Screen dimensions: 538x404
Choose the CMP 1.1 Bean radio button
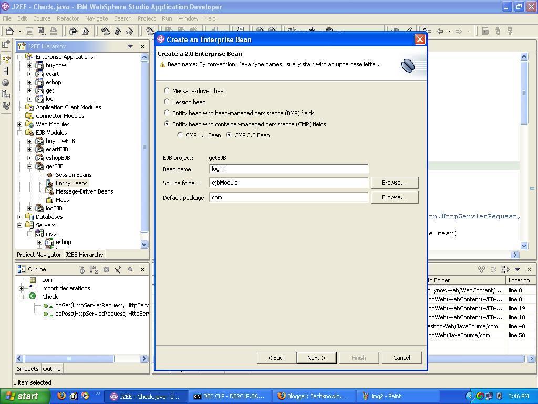[x=180, y=135]
